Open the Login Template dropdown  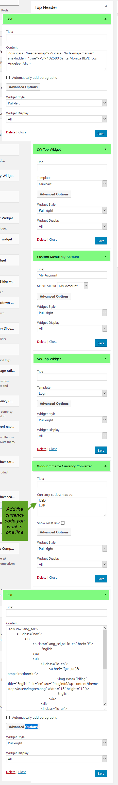[72, 393]
